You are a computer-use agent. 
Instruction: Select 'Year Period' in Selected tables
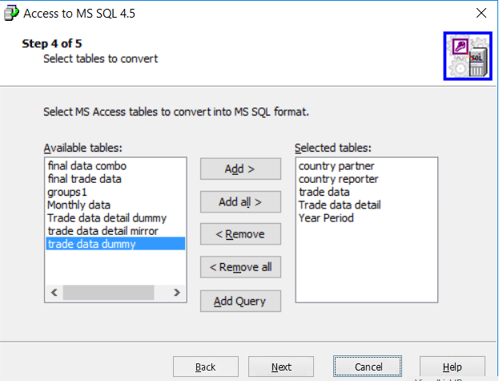pyautogui.click(x=366, y=218)
